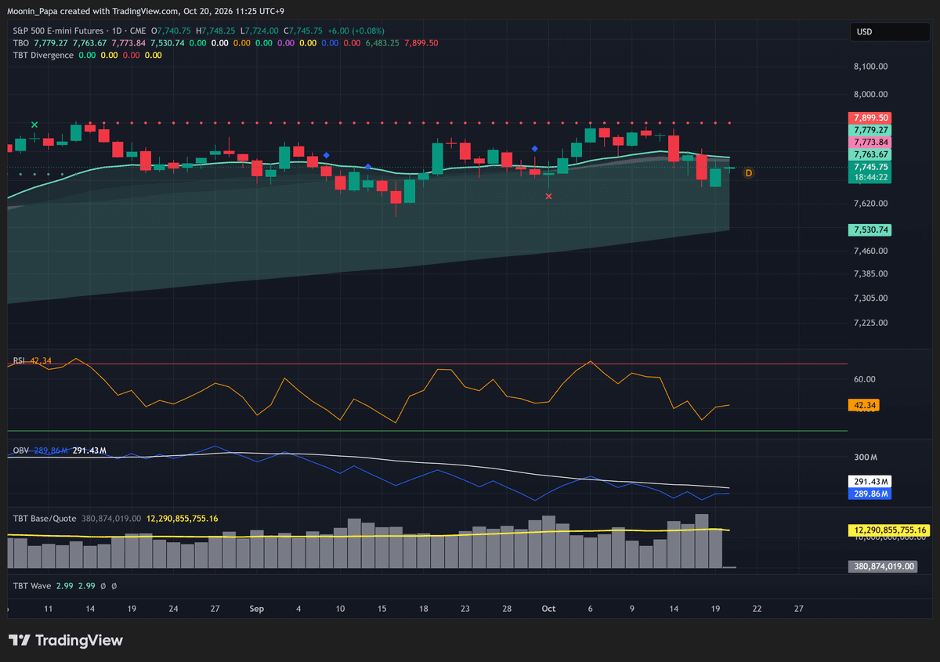The image size is (940, 662).
Task: Click the white 291.43M OBV axis label
Action: click(x=870, y=482)
